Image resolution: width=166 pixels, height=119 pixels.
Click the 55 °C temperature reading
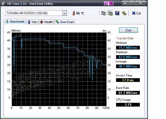80,13
